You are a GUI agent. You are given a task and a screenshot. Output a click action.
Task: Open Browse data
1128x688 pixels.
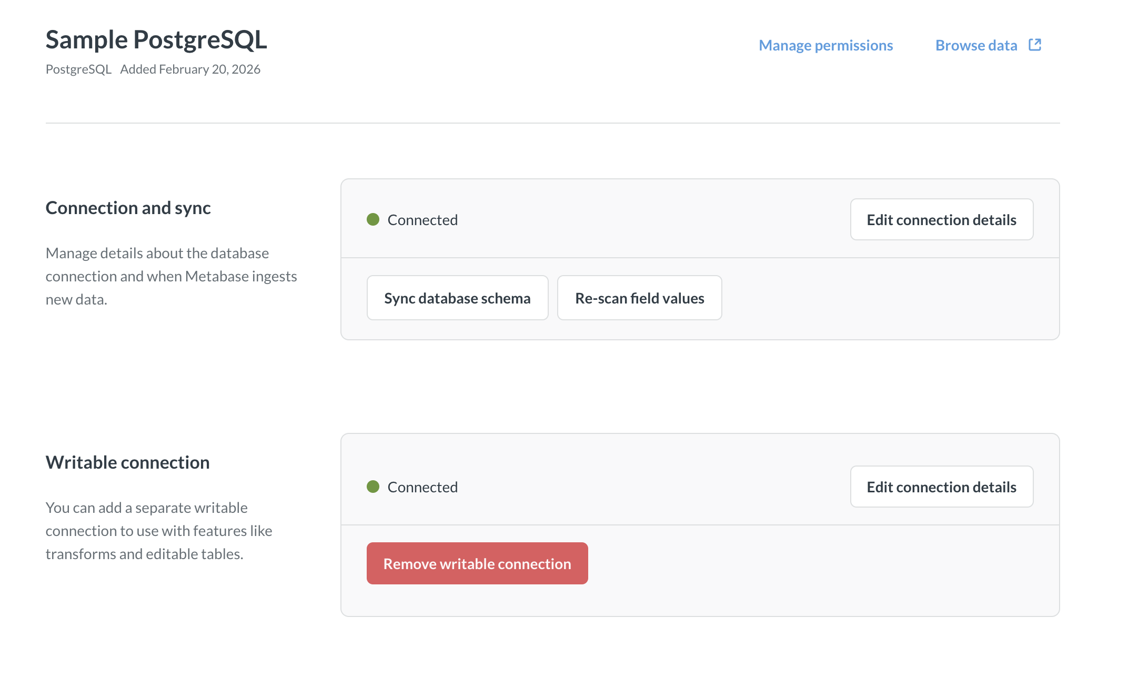976,45
